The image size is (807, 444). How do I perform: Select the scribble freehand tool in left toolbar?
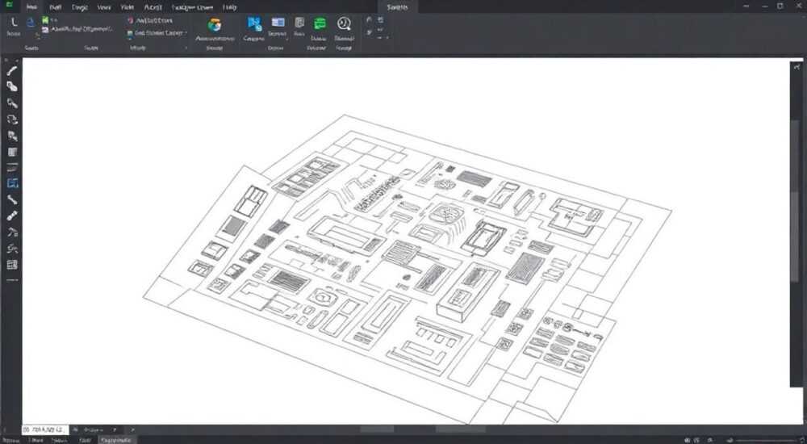click(12, 249)
